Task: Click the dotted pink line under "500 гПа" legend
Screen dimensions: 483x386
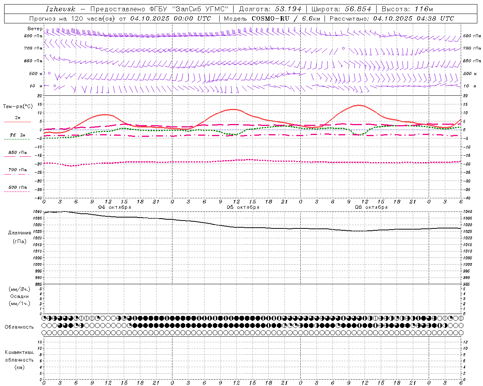Action: click(x=17, y=192)
